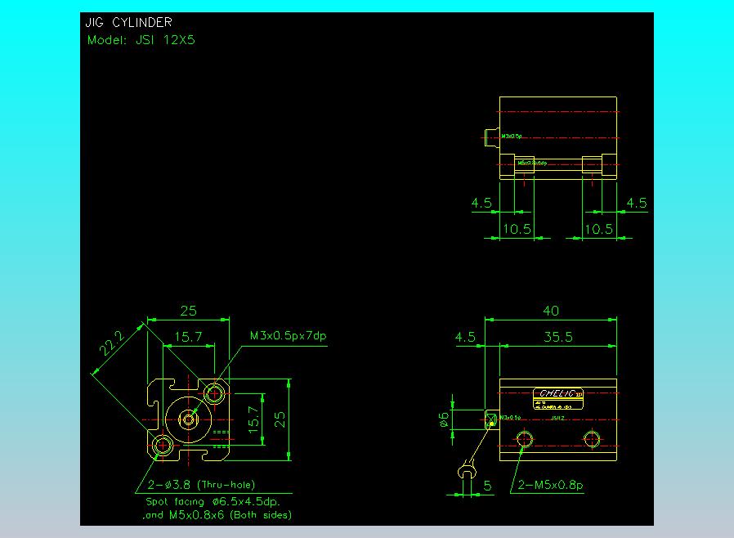Click the "M3x0.5px7dp" thread callout
Viewport: 734px width, 538px height.
tap(288, 336)
